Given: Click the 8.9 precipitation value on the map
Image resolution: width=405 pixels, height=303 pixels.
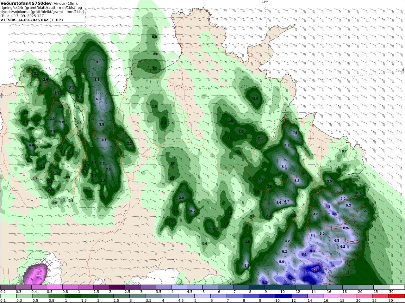Looking at the screenshot, I should click(x=333, y=266).
